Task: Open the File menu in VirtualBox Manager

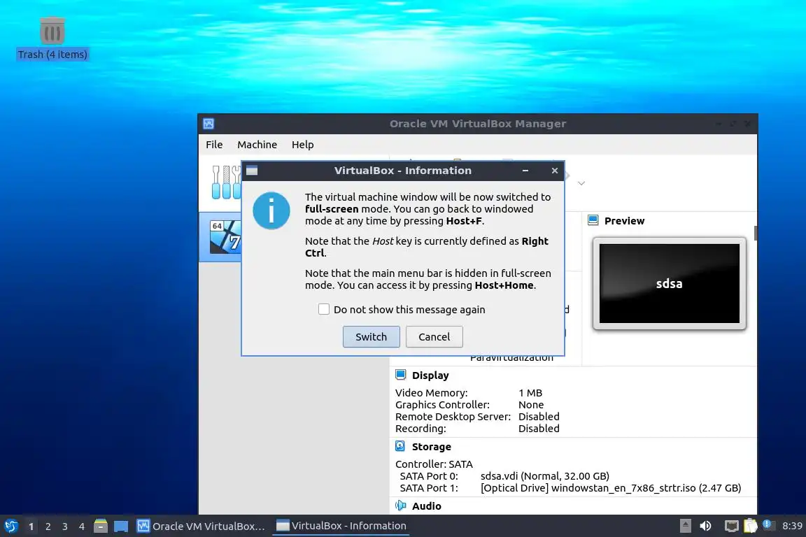Action: coord(214,145)
